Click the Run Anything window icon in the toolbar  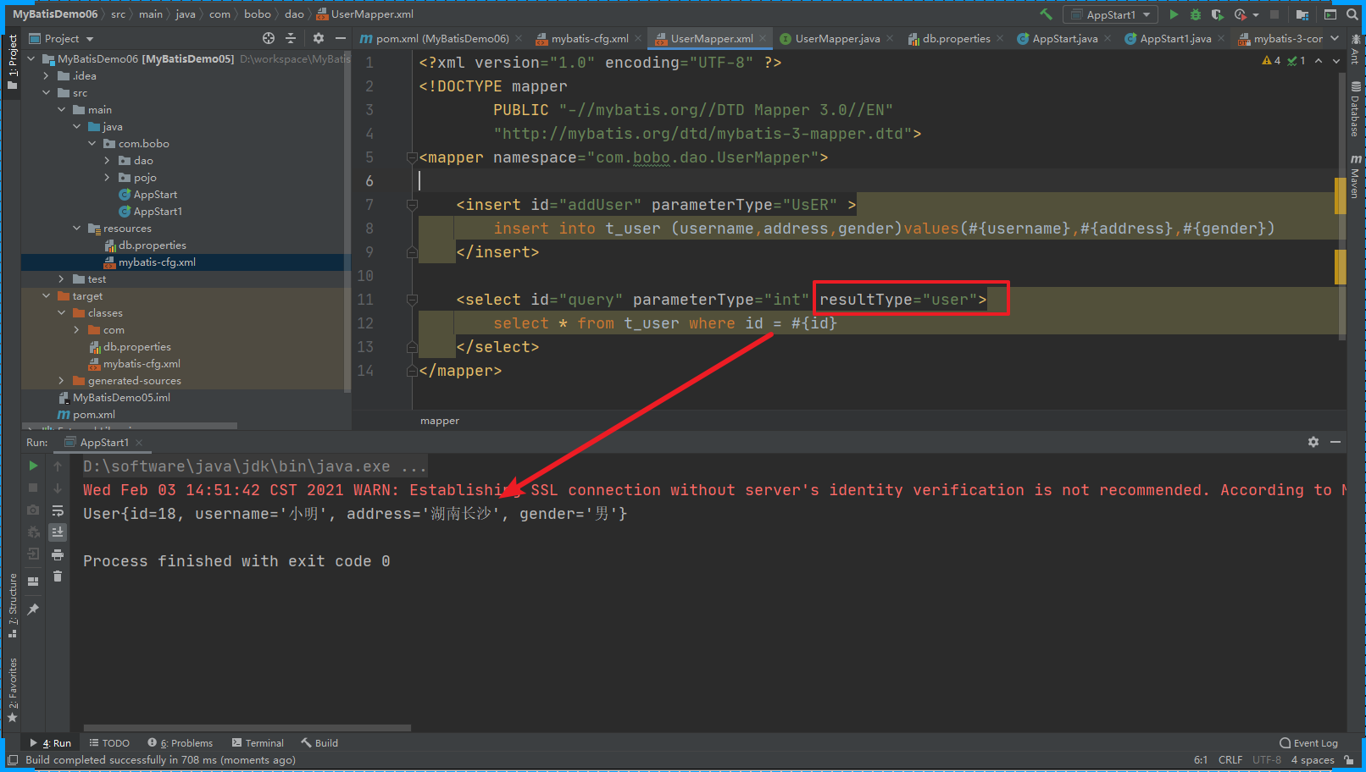click(x=1330, y=14)
